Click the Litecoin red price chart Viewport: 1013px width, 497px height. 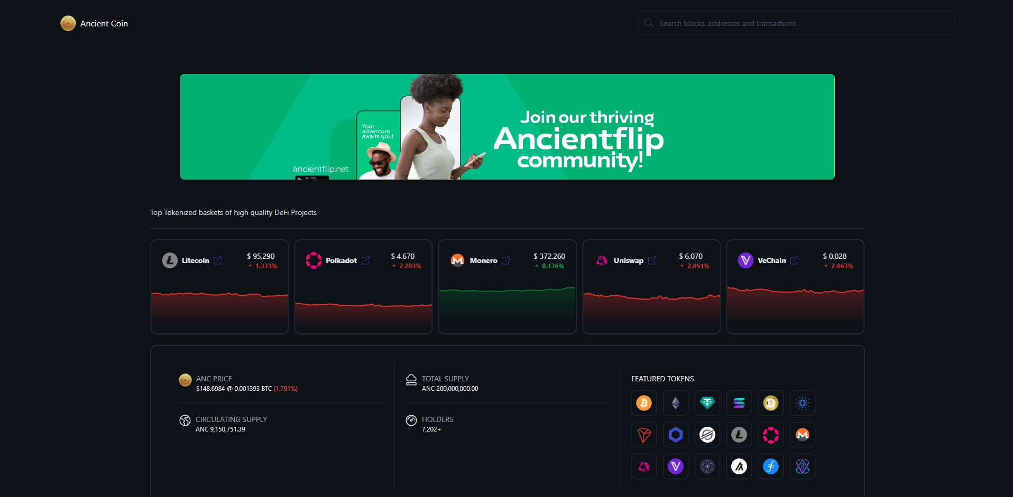pos(219,312)
